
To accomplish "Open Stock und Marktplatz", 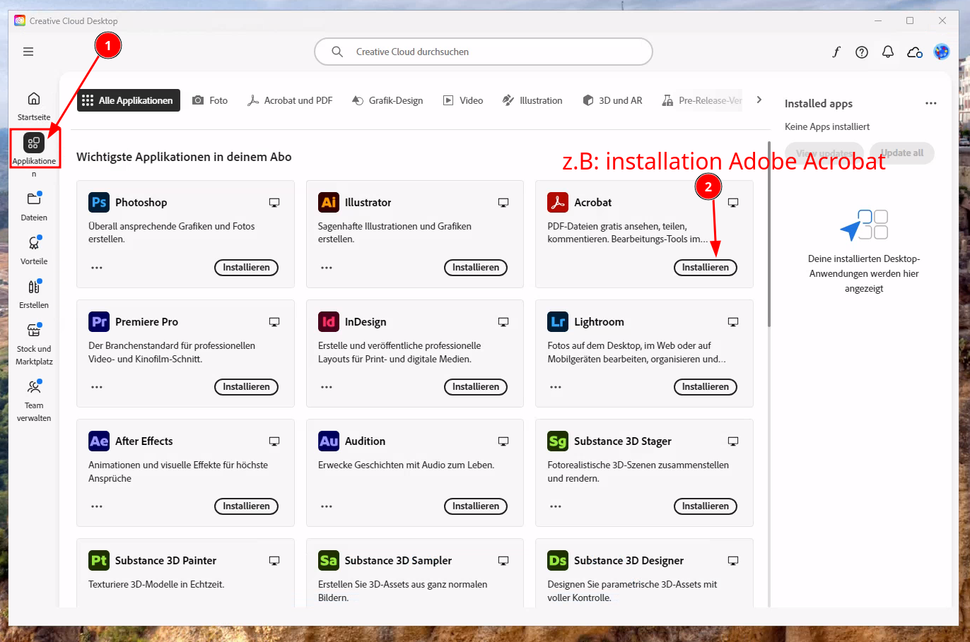I will [x=33, y=331].
